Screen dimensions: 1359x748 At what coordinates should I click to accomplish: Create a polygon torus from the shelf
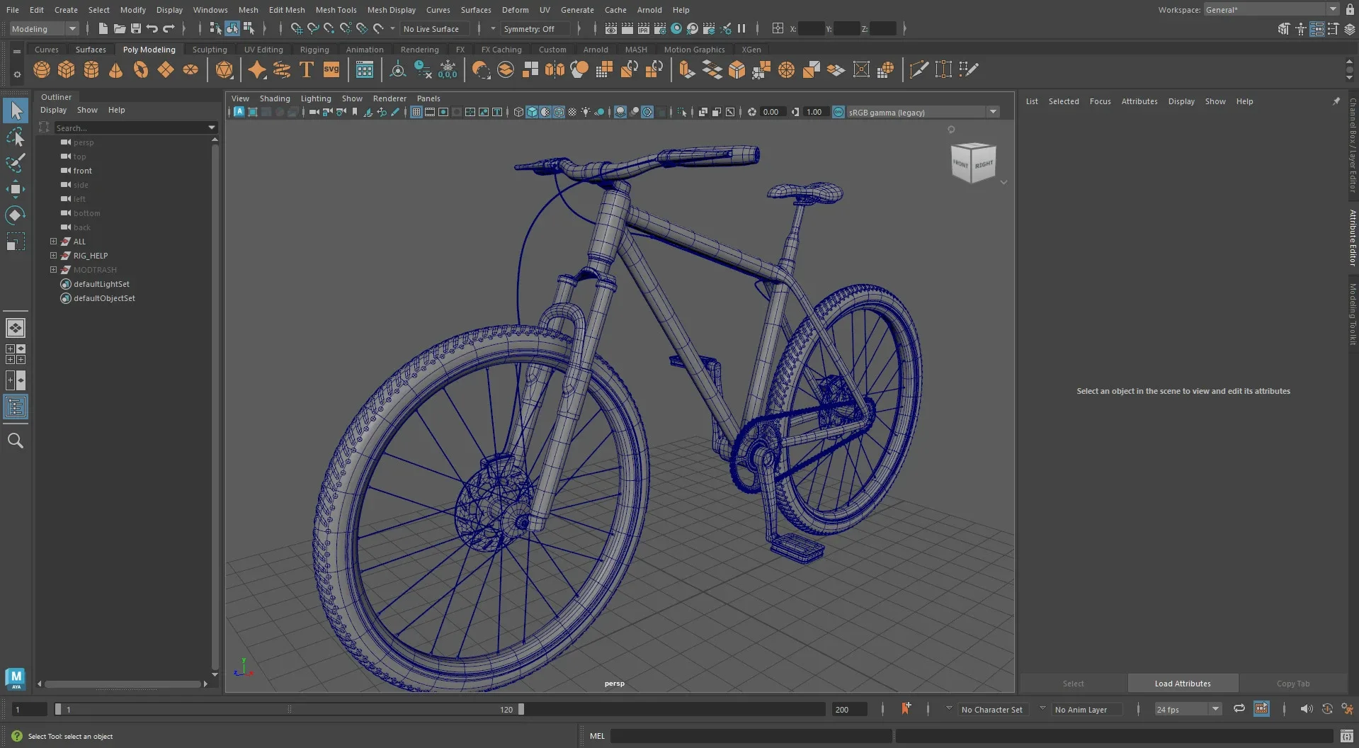click(x=141, y=69)
